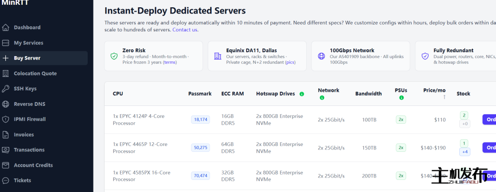Click +4 badge in EPYC 4465P row
Screen dimensions: 496x192
coord(465,152)
